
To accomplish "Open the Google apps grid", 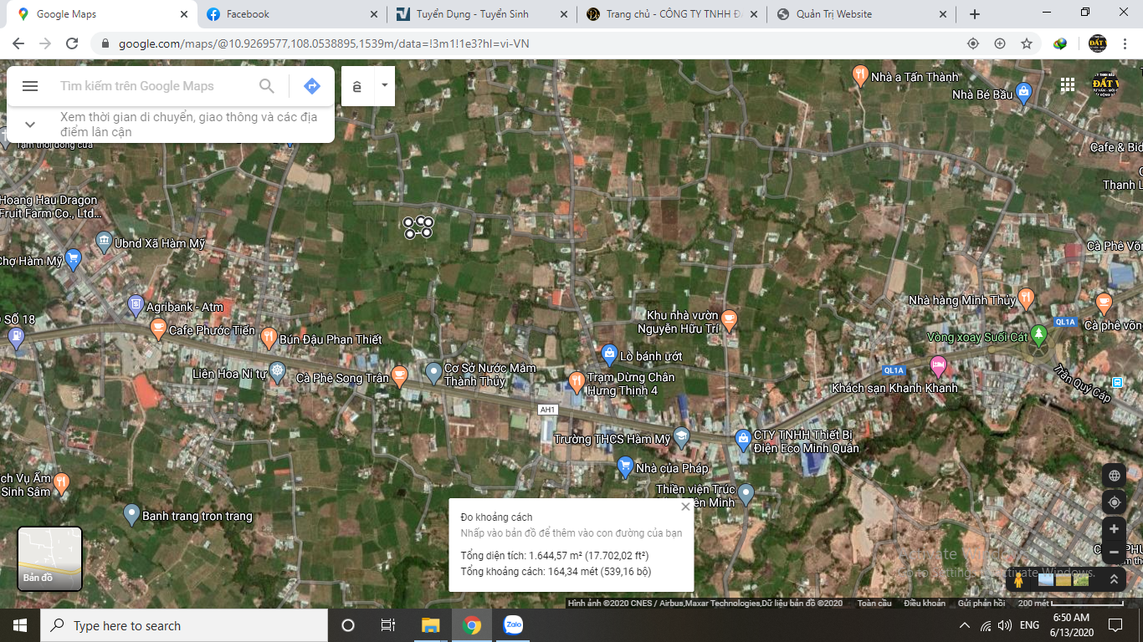I will click(1067, 84).
